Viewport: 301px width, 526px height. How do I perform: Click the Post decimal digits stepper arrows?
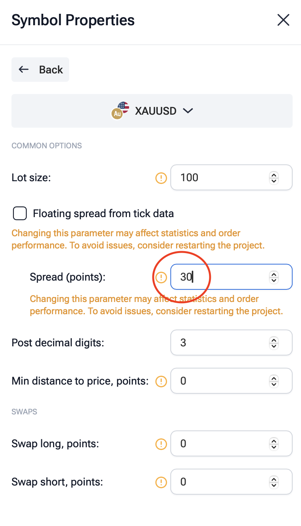(x=273, y=343)
